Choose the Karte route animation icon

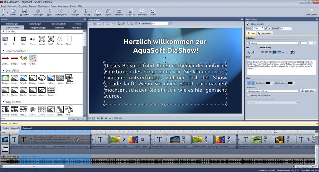pyautogui.click(x=24, y=58)
